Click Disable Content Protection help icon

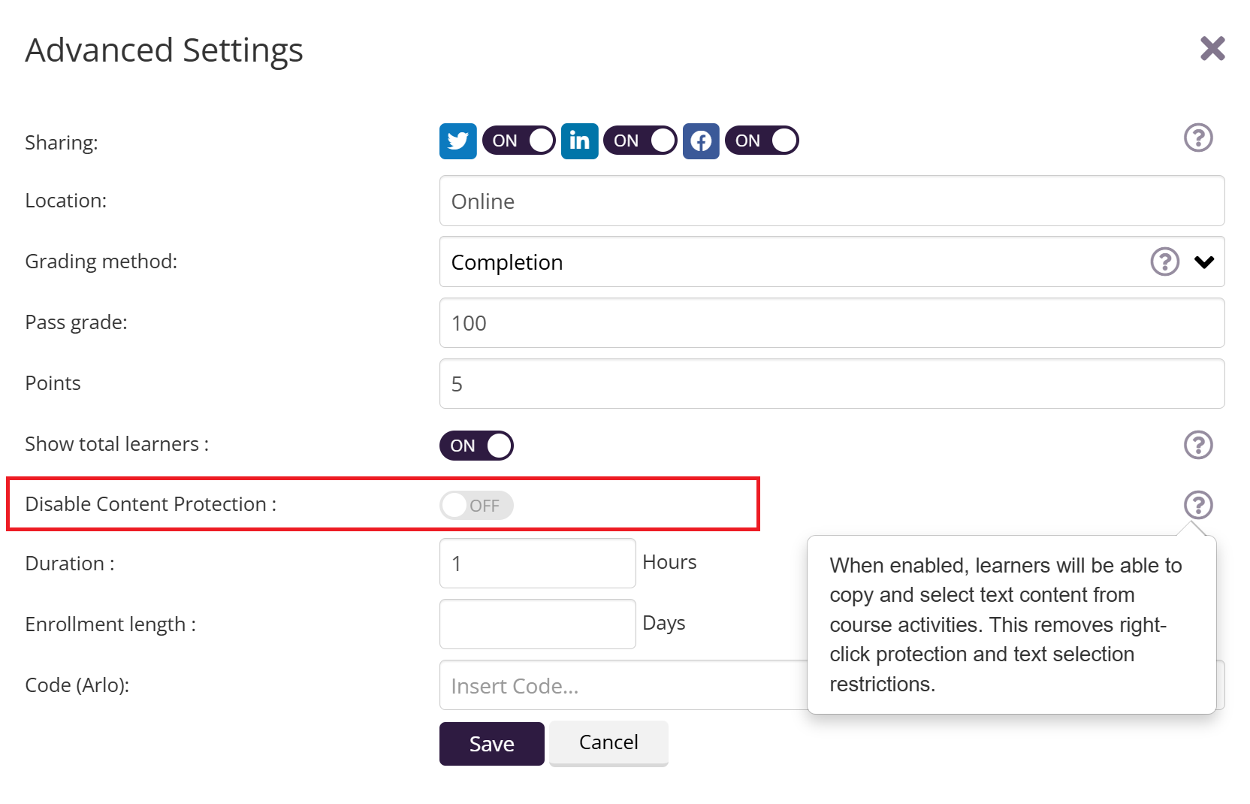point(1198,505)
